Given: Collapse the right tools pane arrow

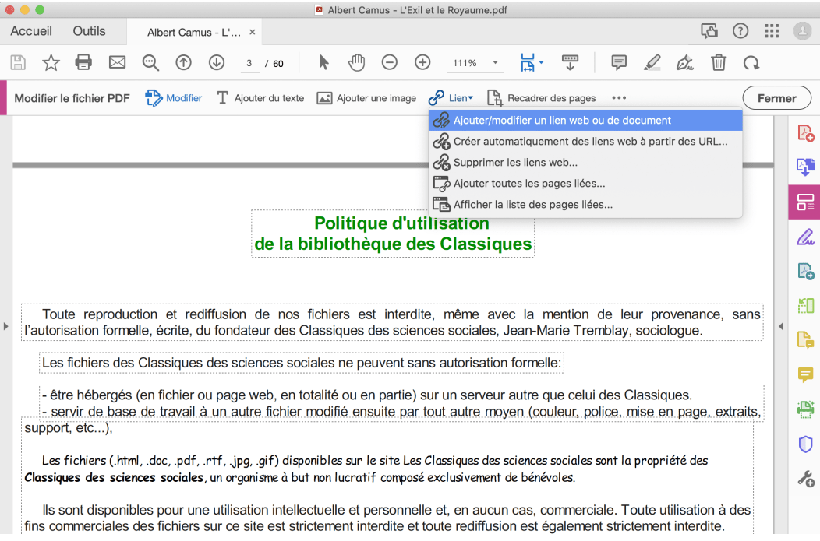Looking at the screenshot, I should tap(781, 326).
